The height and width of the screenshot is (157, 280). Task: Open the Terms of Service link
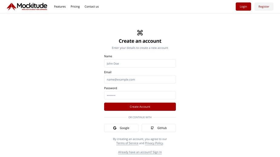click(x=127, y=143)
